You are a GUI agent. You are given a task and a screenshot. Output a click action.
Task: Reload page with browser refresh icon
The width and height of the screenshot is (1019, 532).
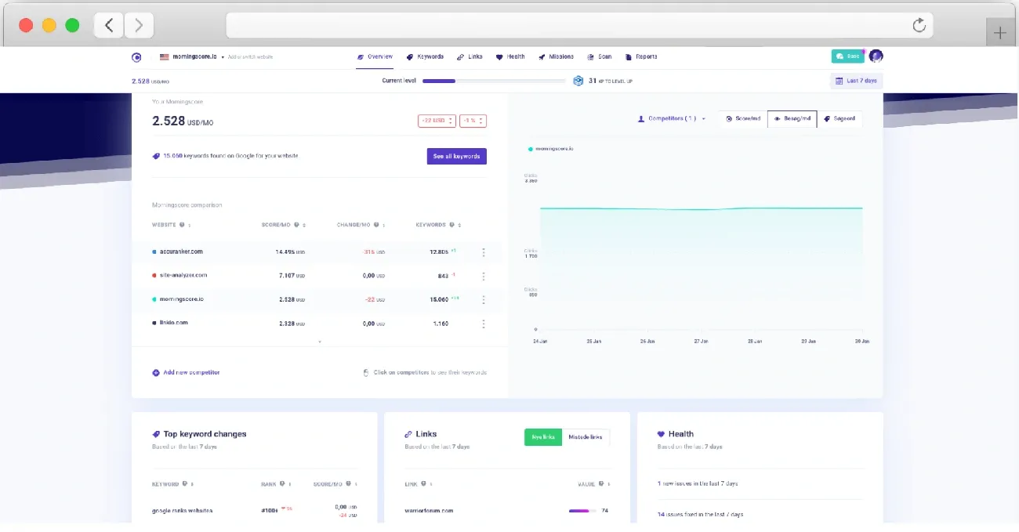click(x=919, y=26)
